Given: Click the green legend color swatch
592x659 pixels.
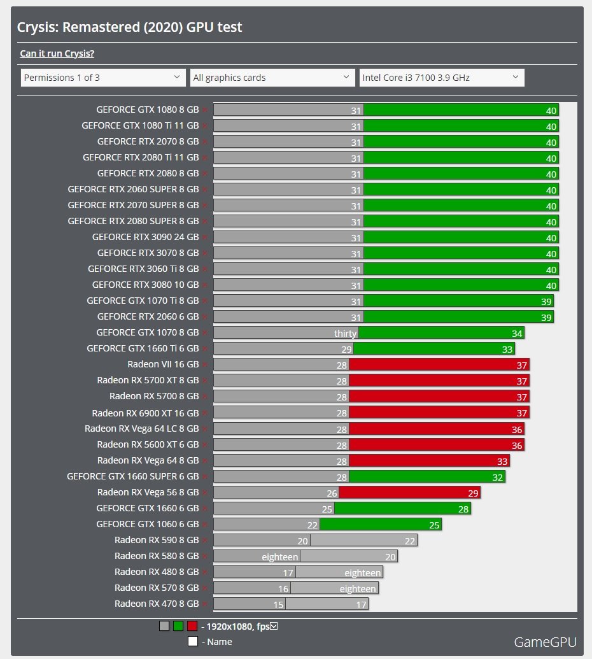Looking at the screenshot, I should (x=178, y=626).
